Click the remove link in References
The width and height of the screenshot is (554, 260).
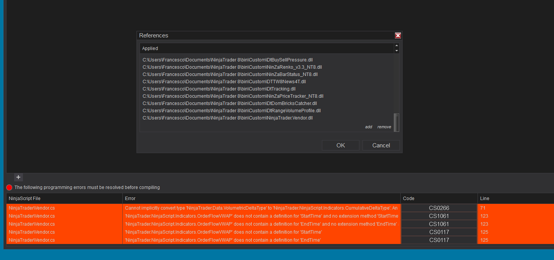[x=384, y=127]
